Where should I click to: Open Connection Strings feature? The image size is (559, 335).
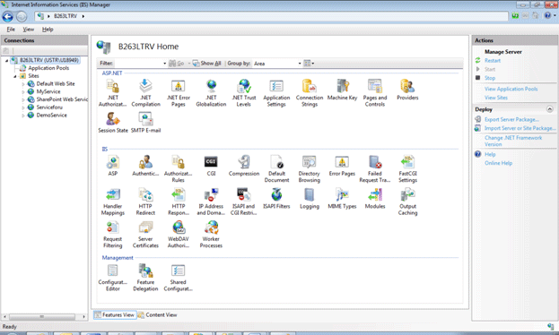(x=310, y=93)
